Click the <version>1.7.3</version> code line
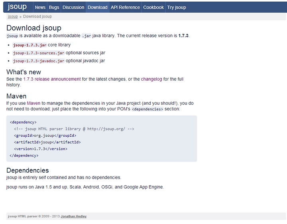 click(41, 149)
